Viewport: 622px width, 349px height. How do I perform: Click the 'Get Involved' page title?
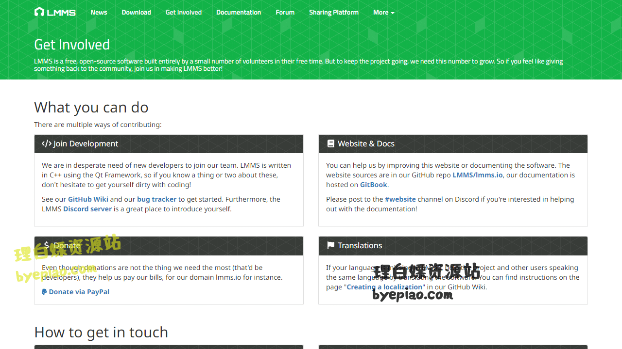coord(72,45)
